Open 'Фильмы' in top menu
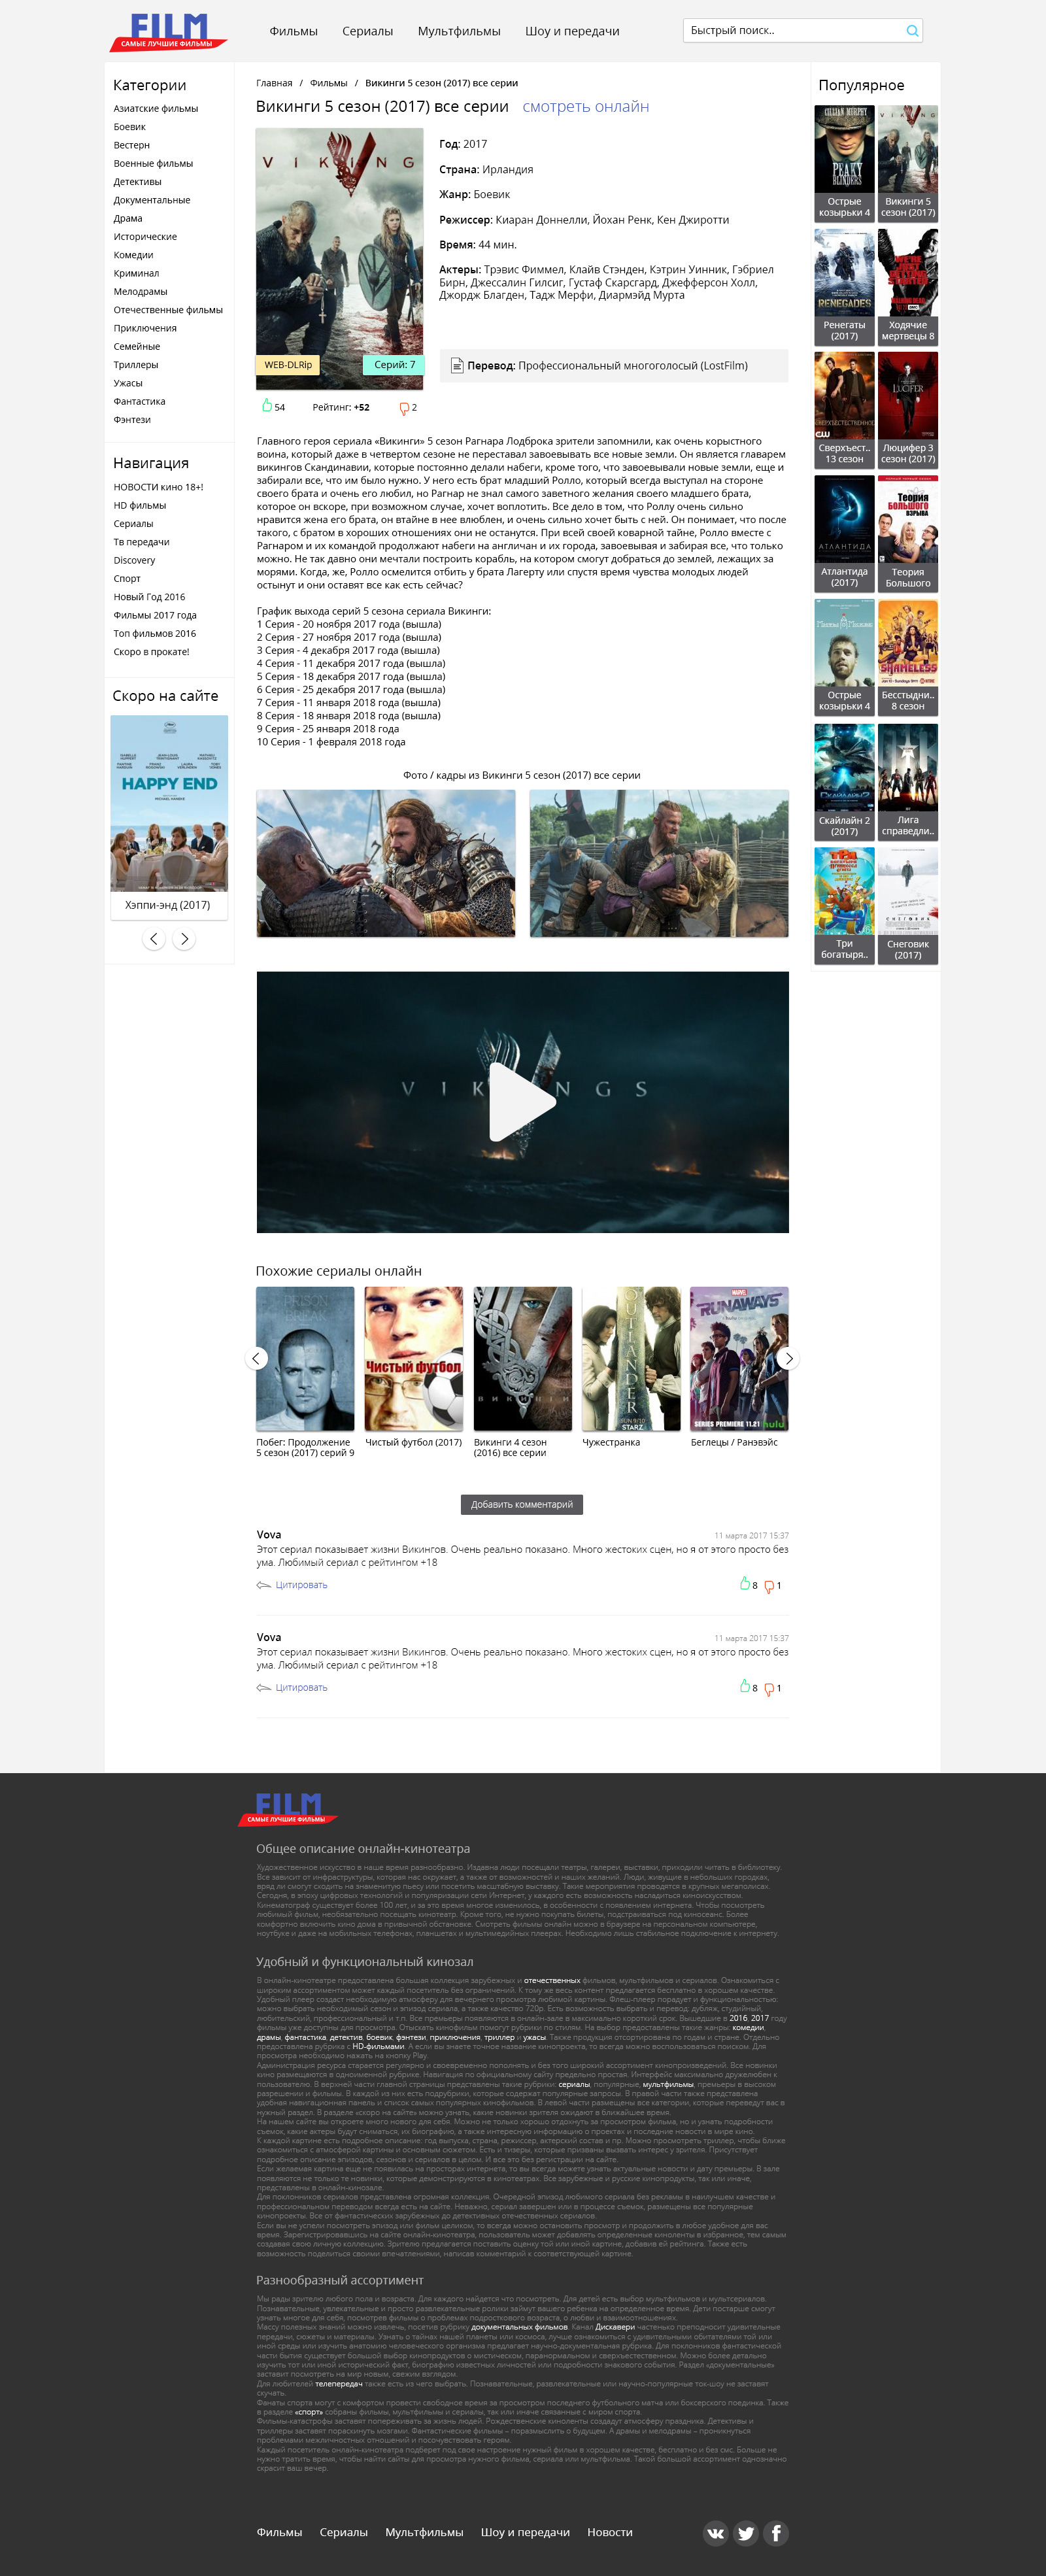The width and height of the screenshot is (1046, 2576). tap(293, 31)
